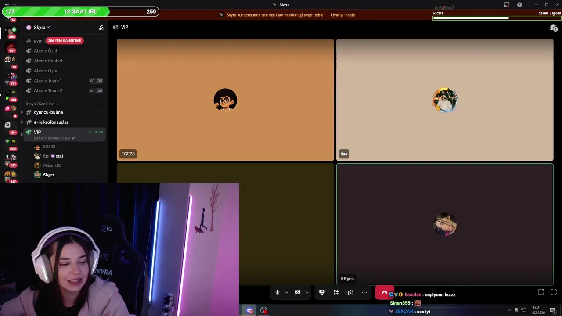The width and height of the screenshot is (562, 316).
Task: Open Windows notification center icon
Action: tap(553, 310)
